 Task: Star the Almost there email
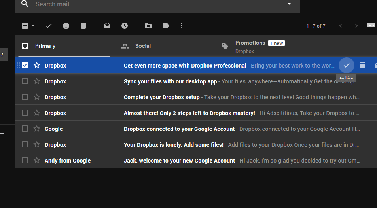[x=37, y=113]
